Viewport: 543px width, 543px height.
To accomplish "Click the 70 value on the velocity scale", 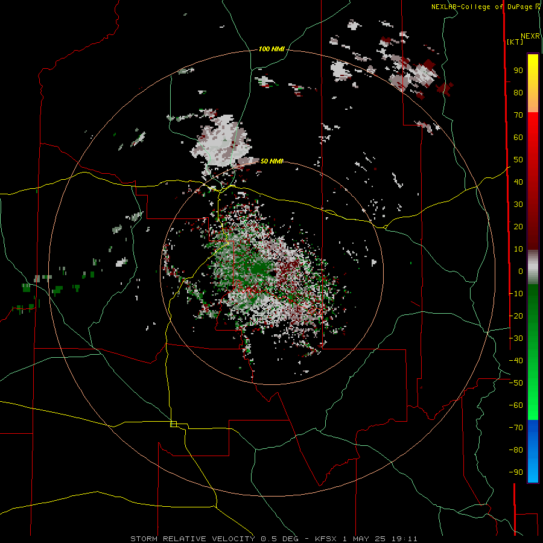I will point(518,115).
